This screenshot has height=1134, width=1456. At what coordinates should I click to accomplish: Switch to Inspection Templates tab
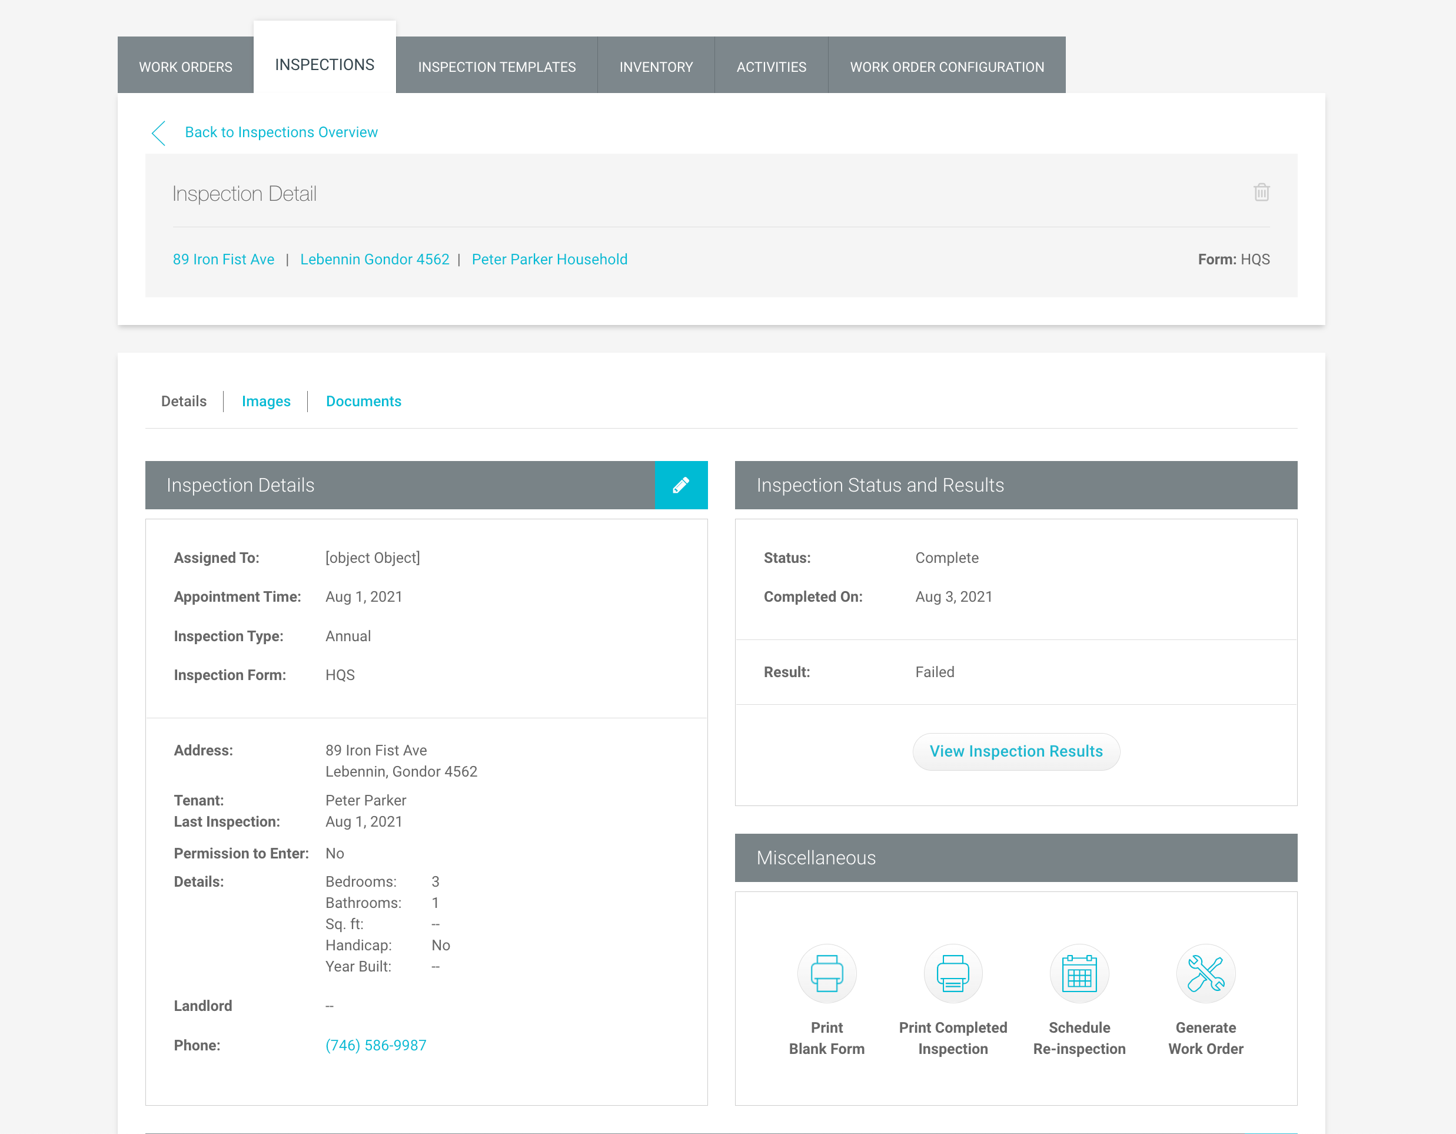pos(497,67)
